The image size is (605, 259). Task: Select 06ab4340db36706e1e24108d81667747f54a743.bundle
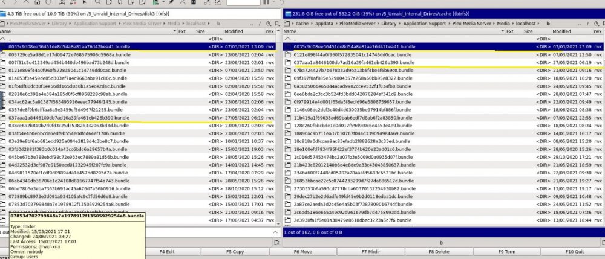tap(138, 181)
